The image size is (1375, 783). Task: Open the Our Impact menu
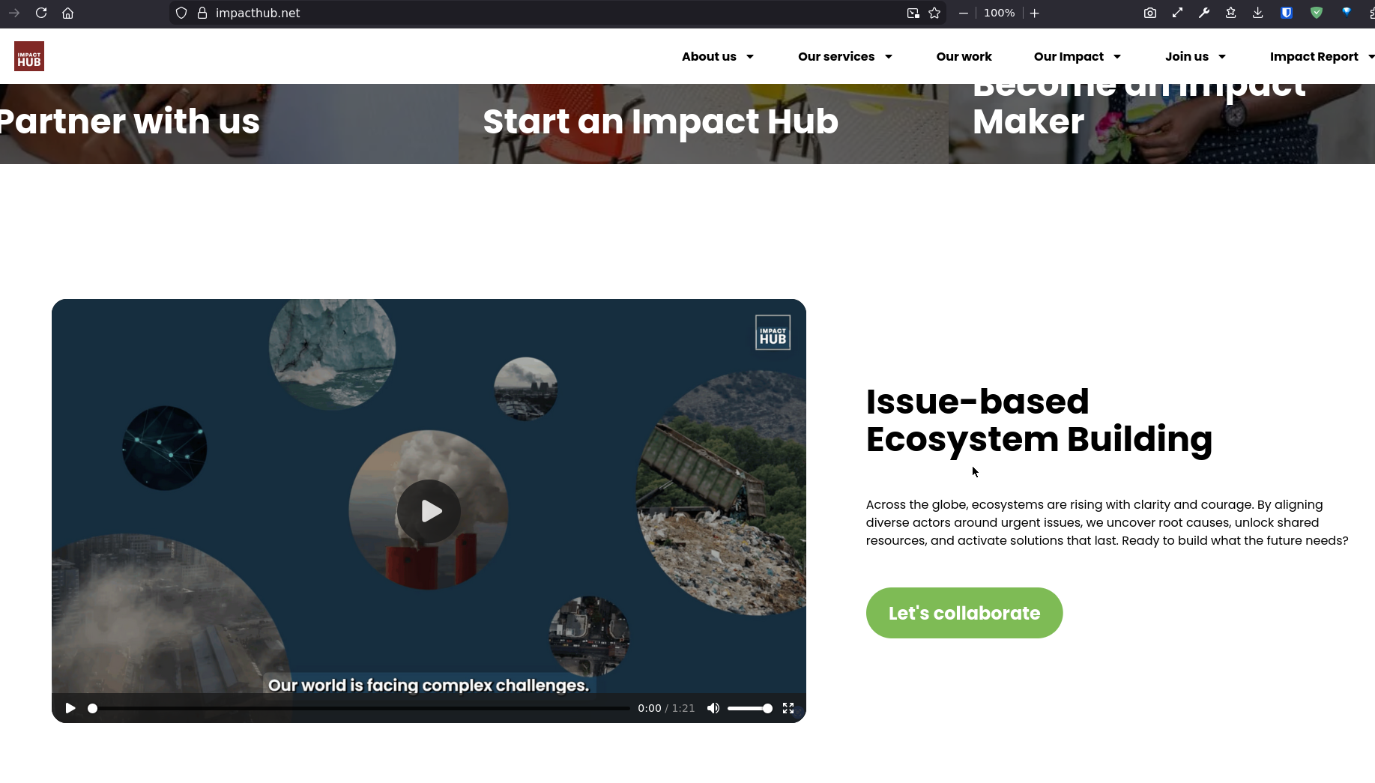1077,56
